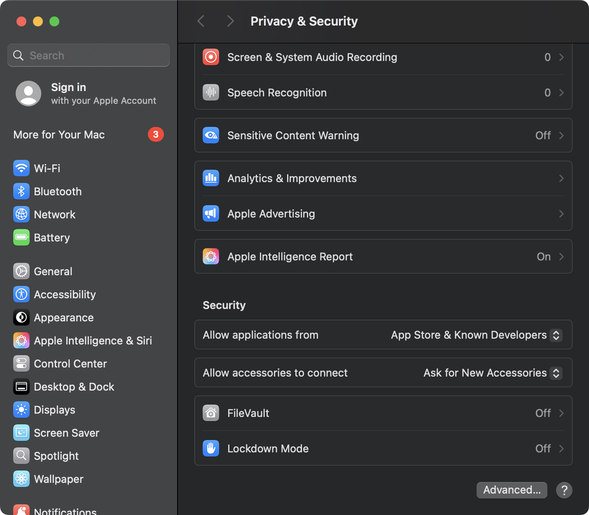
Task: Open the Allow applications from dropdown
Action: pos(477,335)
